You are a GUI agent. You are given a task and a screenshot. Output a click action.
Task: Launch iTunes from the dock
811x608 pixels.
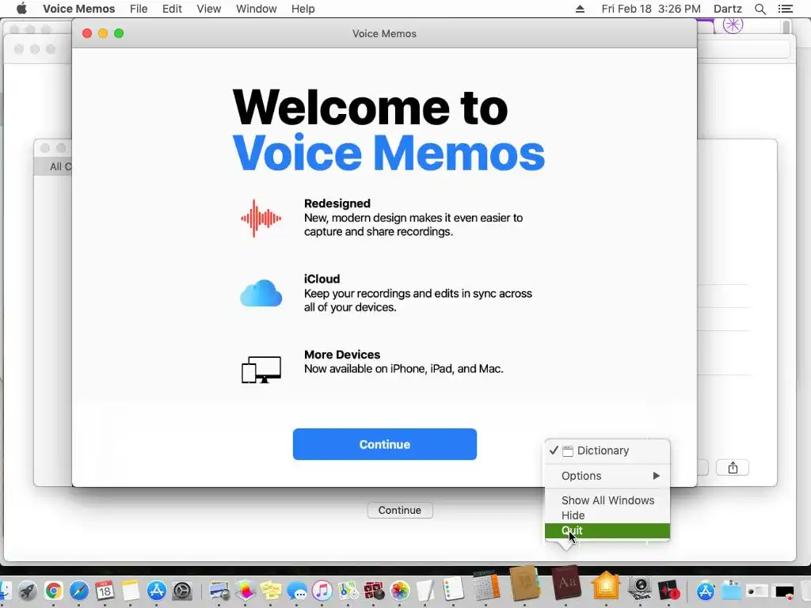[322, 591]
